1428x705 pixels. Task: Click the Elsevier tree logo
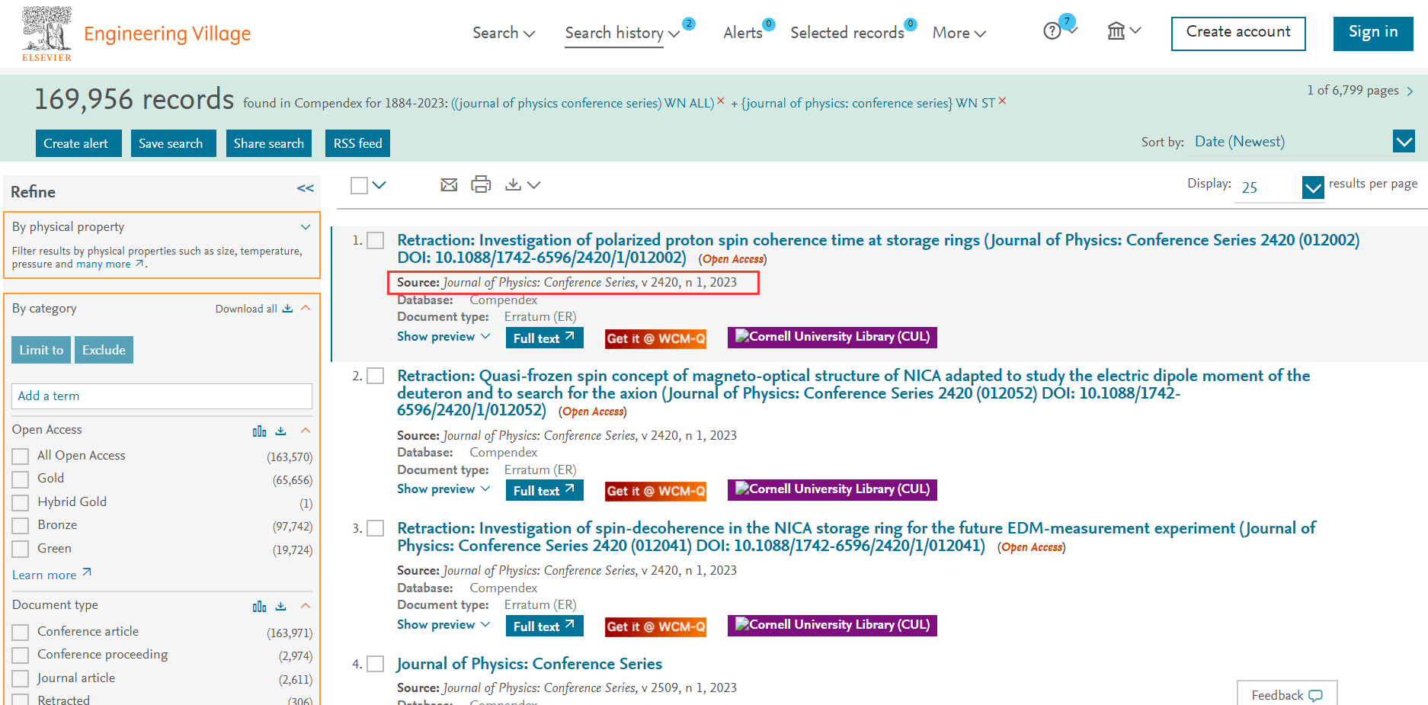[x=46, y=34]
